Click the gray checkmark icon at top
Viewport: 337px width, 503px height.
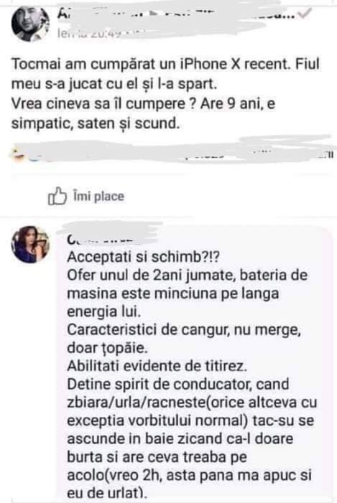[x=305, y=12]
